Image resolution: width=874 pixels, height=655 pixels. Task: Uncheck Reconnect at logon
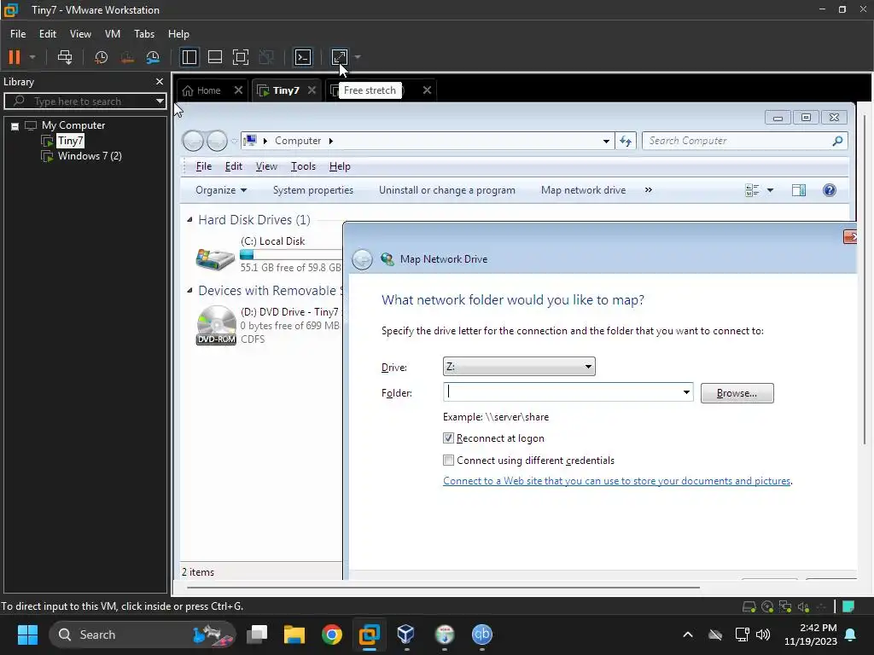point(448,438)
